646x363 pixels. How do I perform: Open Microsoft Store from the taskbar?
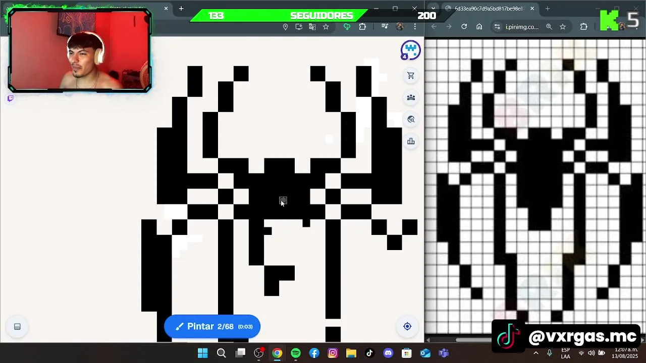407,353
